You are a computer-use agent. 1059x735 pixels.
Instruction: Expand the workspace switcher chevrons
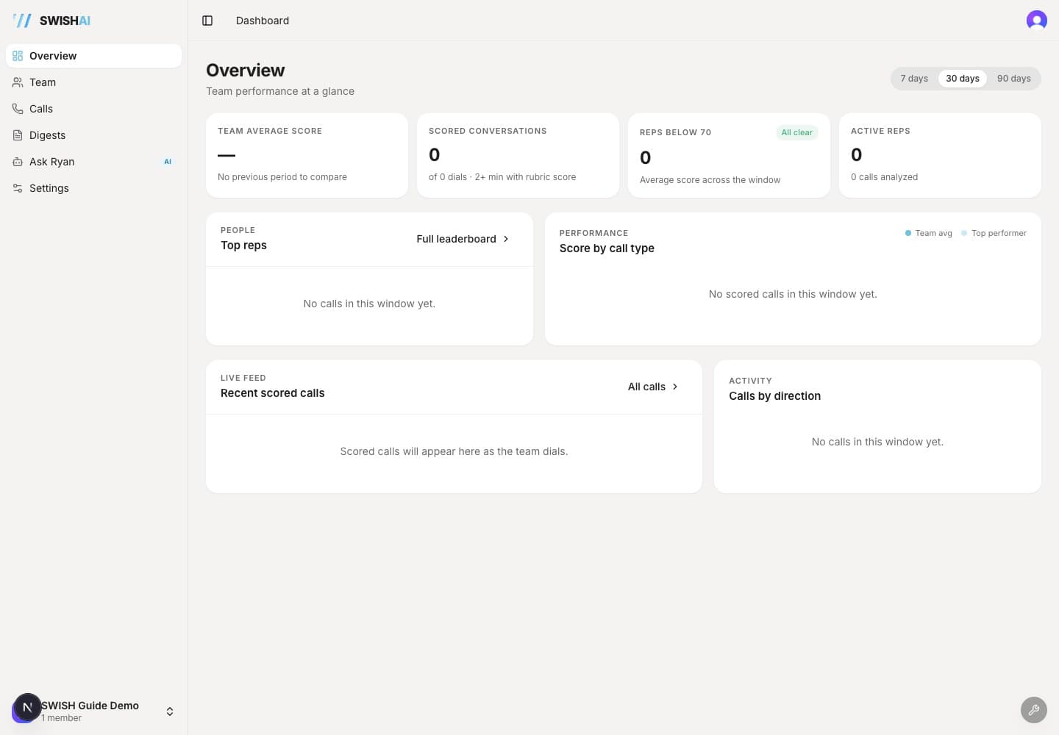click(170, 711)
